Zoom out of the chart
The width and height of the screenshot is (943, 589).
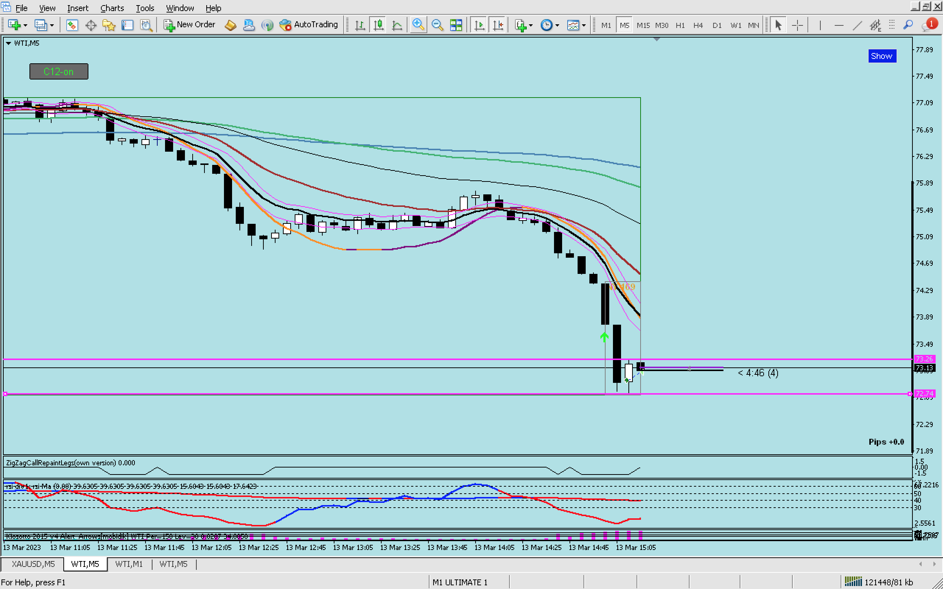point(437,25)
